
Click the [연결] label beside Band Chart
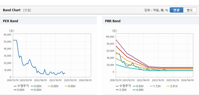tap(27, 10)
